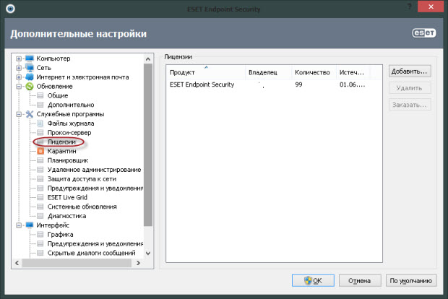Collapse the Интерфейс tree node
The height and width of the screenshot is (299, 448).
pos(19,225)
